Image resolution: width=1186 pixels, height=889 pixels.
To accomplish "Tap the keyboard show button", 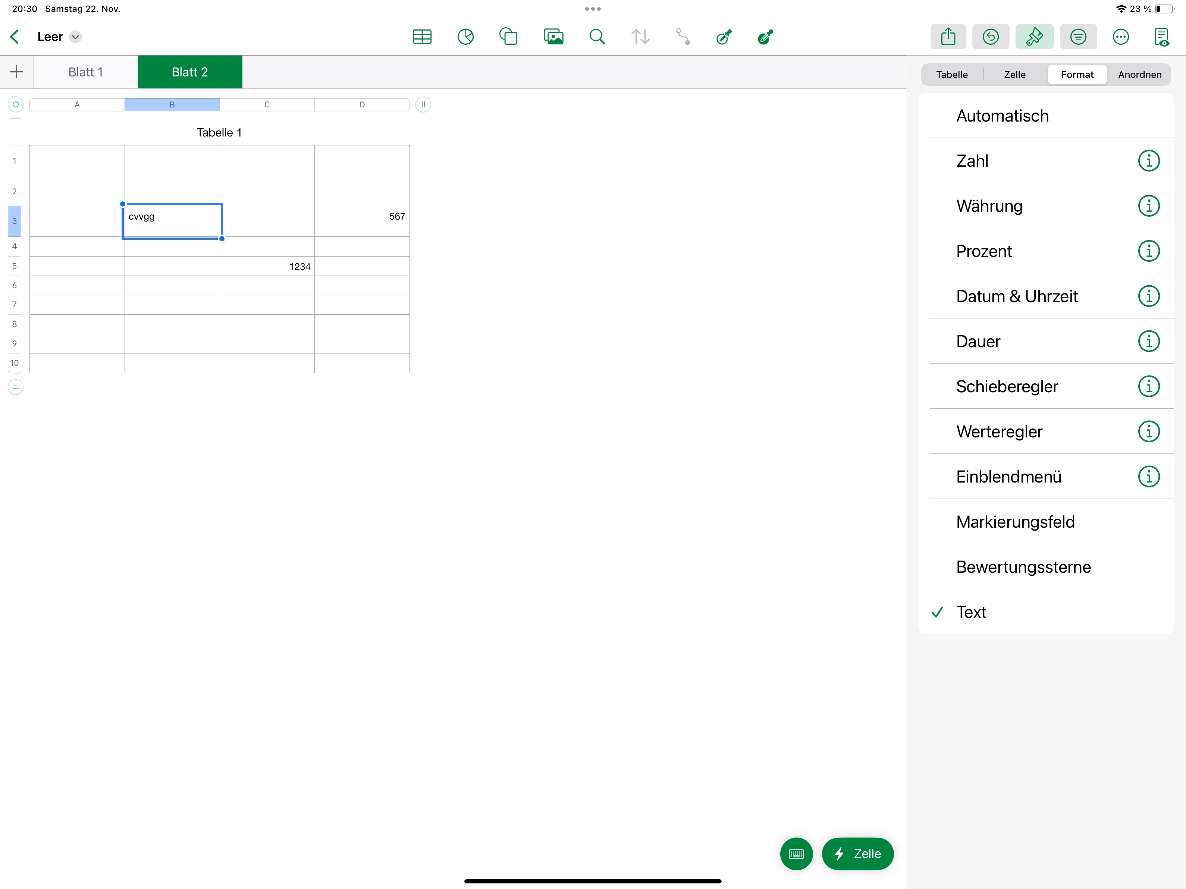I will 796,854.
